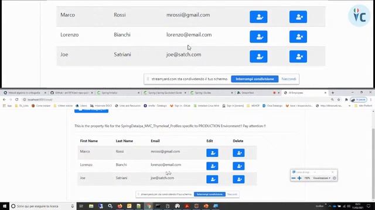This screenshot has width=375, height=210.
Task: Switch to the Spring Quickstart Guide tab
Action: click(x=165, y=93)
